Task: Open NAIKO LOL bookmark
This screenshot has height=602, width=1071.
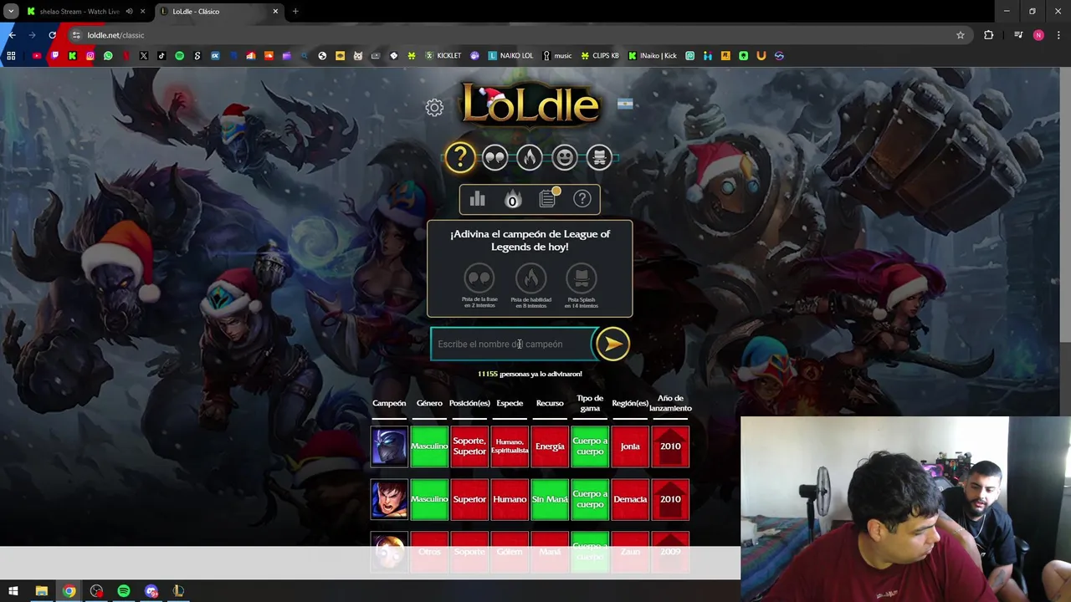Action: tap(510, 56)
